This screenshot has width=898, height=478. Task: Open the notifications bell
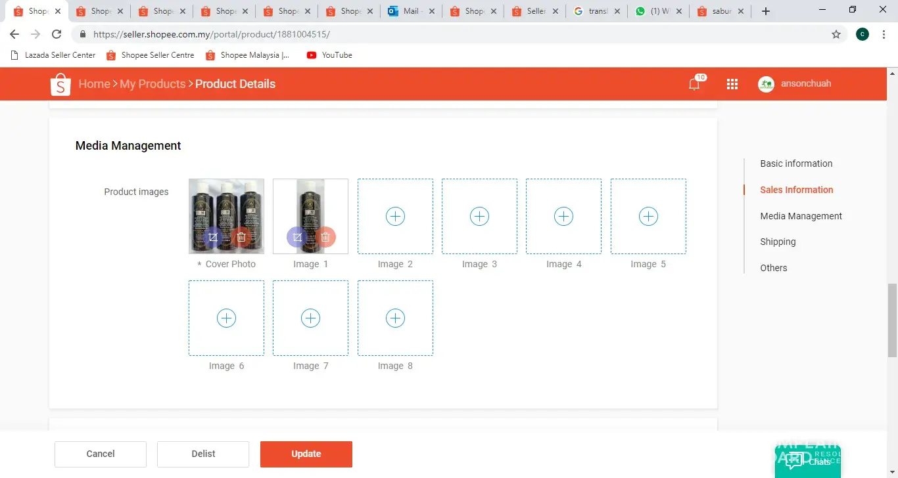pos(694,84)
